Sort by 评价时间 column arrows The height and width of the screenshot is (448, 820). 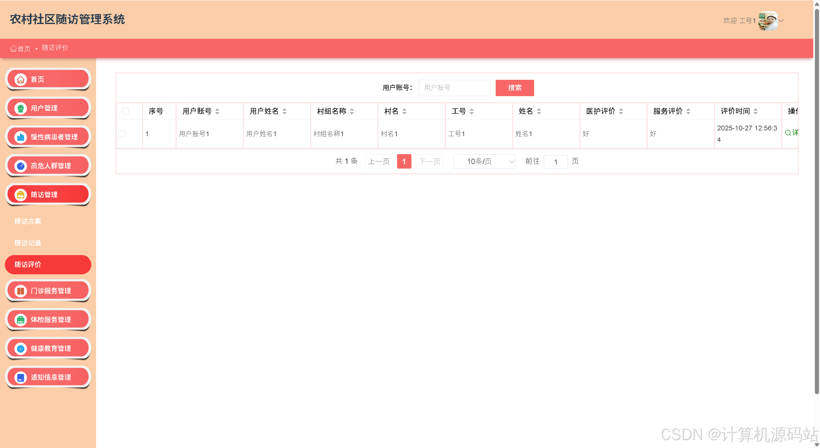coord(756,111)
